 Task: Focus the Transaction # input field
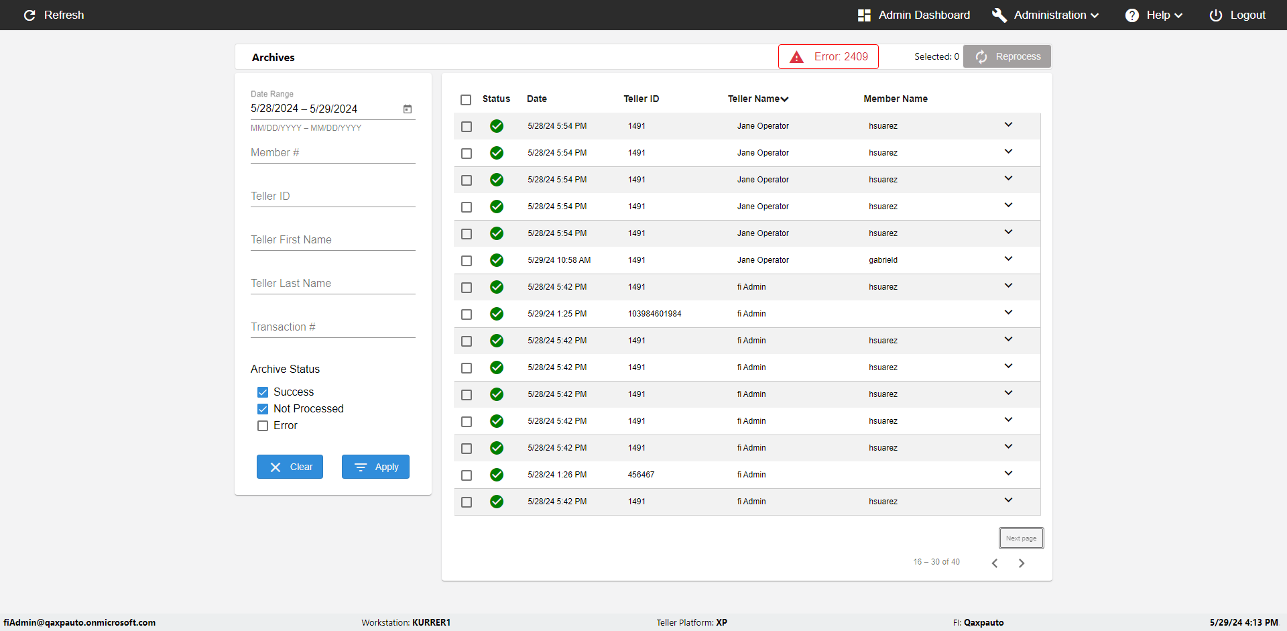(332, 327)
